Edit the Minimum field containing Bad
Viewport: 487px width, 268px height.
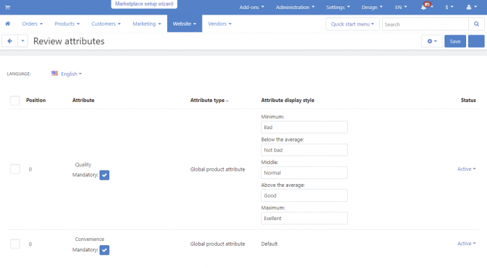(304, 127)
